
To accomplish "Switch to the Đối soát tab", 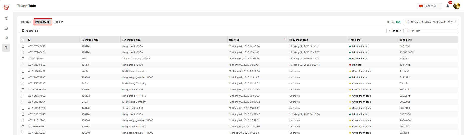I will point(26,22).
